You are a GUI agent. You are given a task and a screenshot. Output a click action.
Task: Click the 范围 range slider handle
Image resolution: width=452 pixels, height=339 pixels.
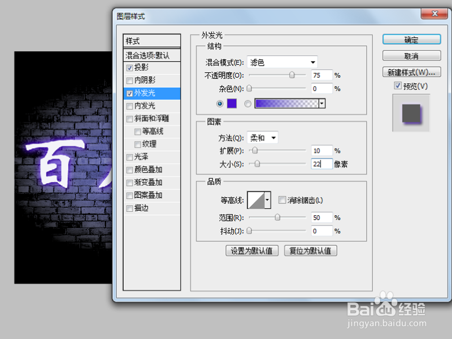277,217
